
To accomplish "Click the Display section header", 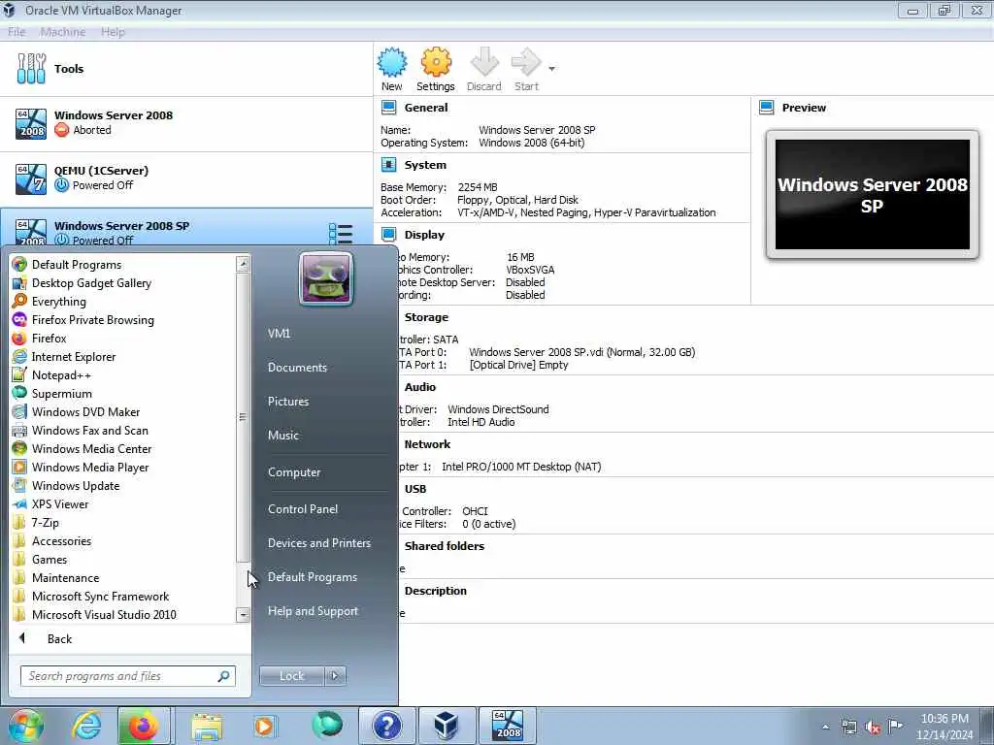I will (x=424, y=235).
